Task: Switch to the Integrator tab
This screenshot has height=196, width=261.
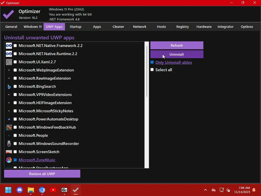Action: pos(226,27)
